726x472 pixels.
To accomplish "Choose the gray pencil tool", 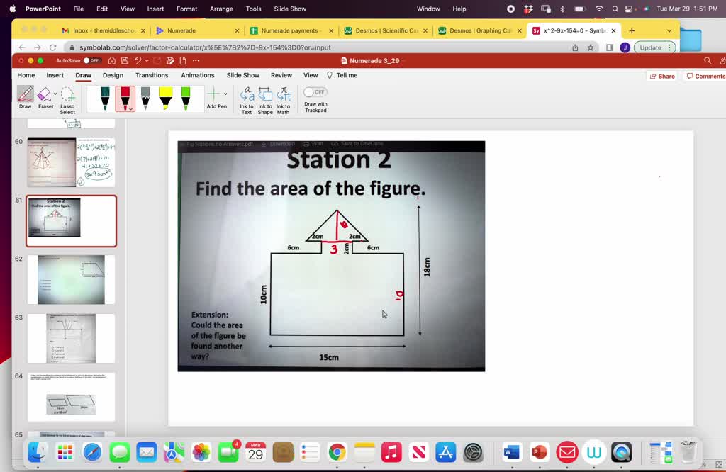I will tap(145, 99).
